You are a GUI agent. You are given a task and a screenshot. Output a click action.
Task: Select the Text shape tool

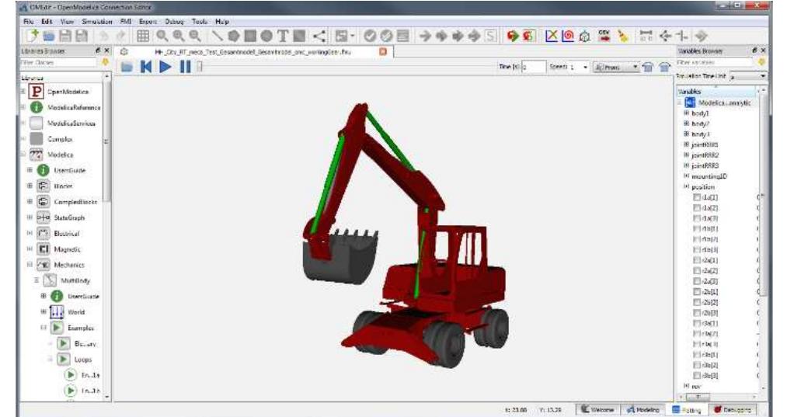click(282, 36)
